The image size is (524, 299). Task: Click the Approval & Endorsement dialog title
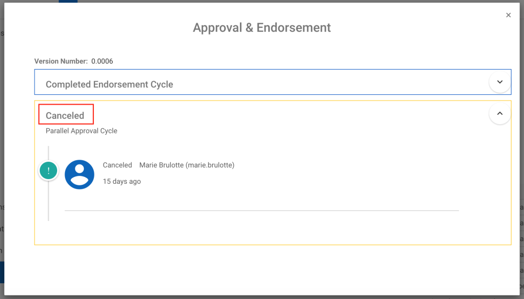click(261, 28)
